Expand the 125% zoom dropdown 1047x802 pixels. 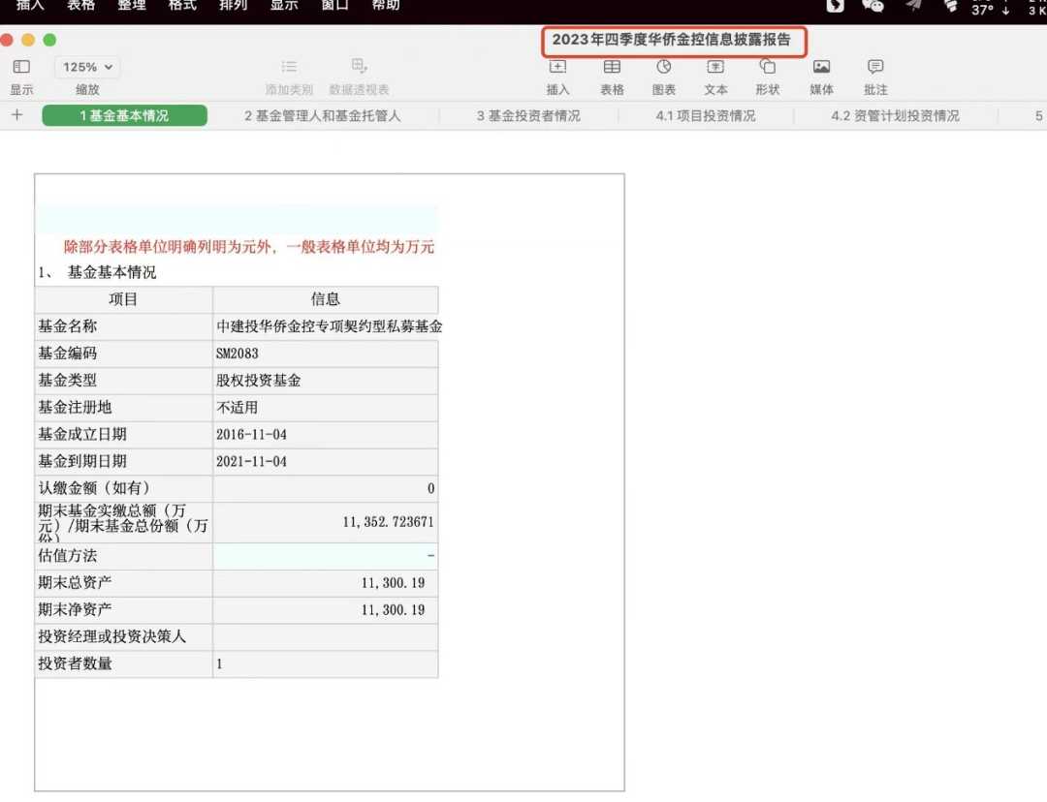88,67
